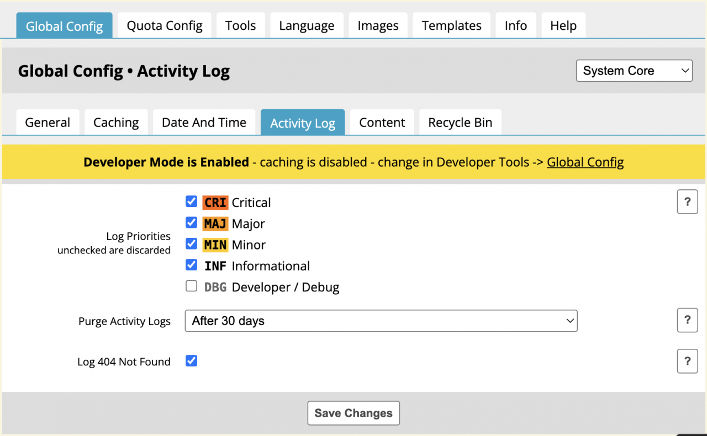The height and width of the screenshot is (436, 707).
Task: Go to the Caching sub-tab
Action: tap(116, 123)
